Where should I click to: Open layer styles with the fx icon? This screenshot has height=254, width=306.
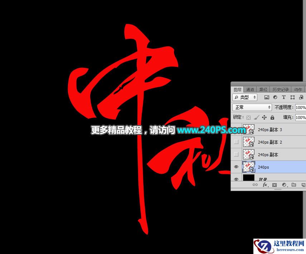click(x=265, y=185)
